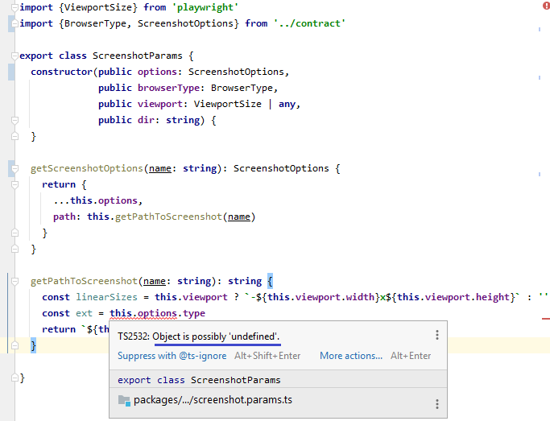
Task: Collapse the getScreenshotOptions method fold marker
Action: click(x=14, y=169)
